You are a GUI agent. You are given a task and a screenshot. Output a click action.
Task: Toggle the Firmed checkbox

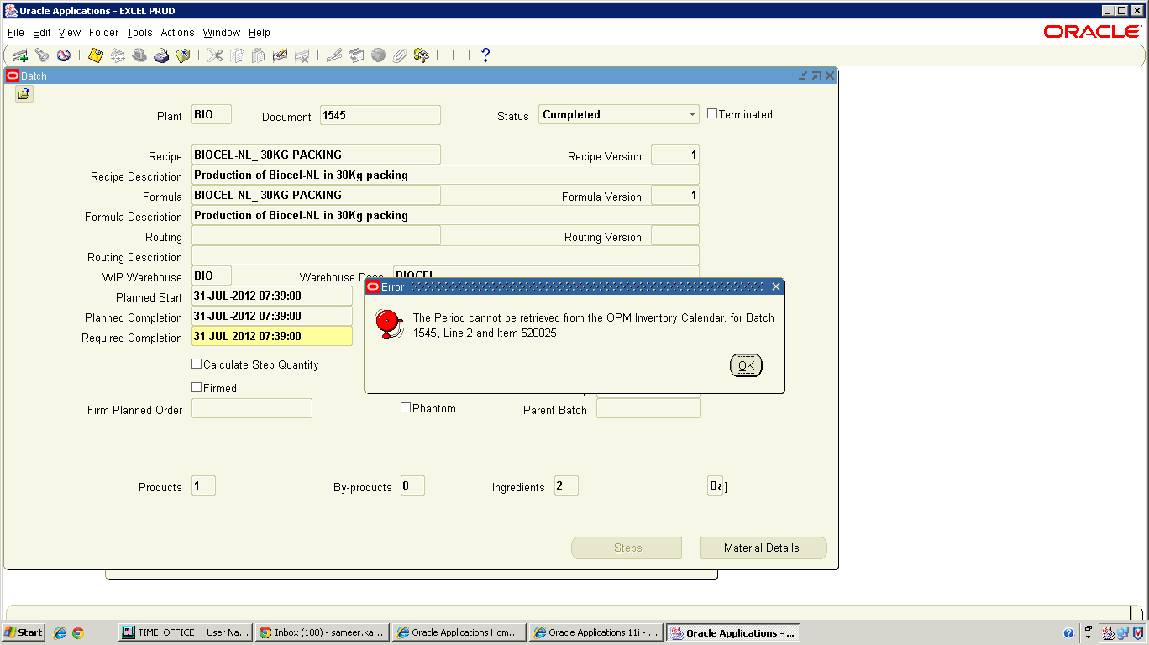[x=197, y=388]
